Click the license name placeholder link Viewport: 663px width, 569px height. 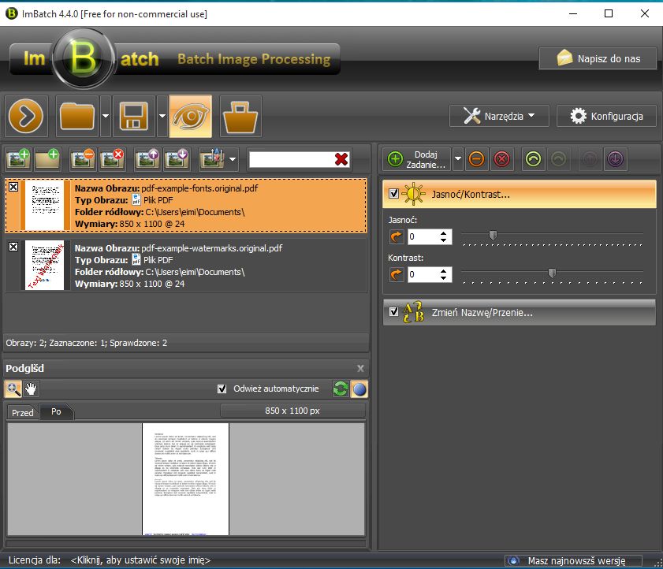pos(140,560)
